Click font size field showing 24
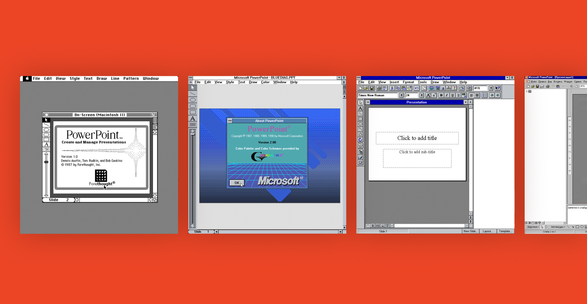Image resolution: width=587 pixels, height=304 pixels. click(x=412, y=95)
